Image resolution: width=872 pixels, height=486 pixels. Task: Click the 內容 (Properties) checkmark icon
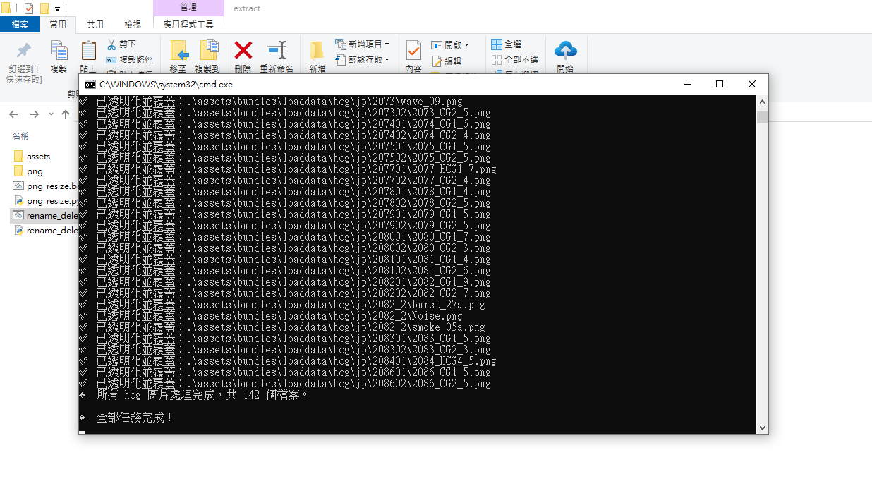coord(413,50)
